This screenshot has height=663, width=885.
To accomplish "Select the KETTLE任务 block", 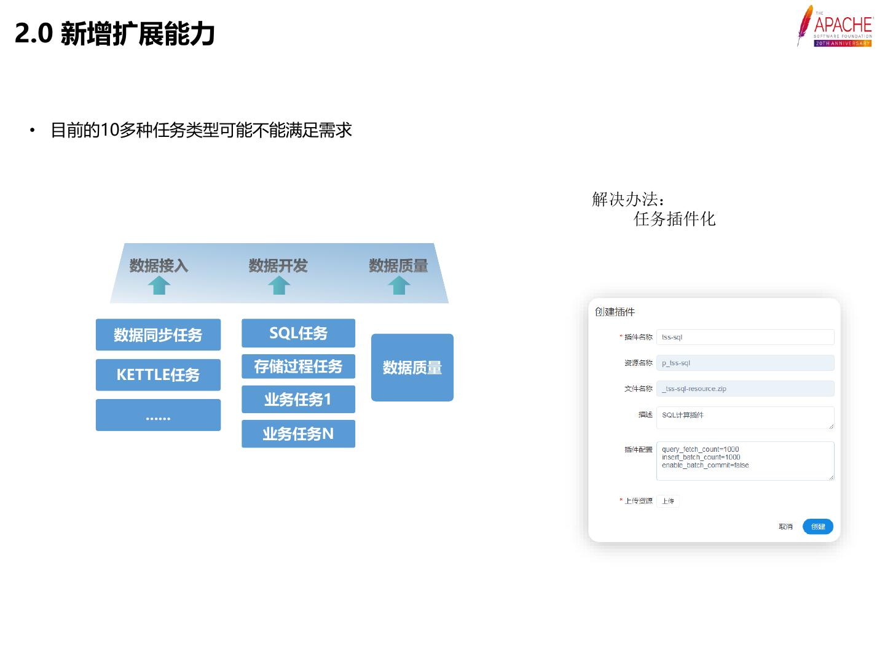I will [158, 374].
